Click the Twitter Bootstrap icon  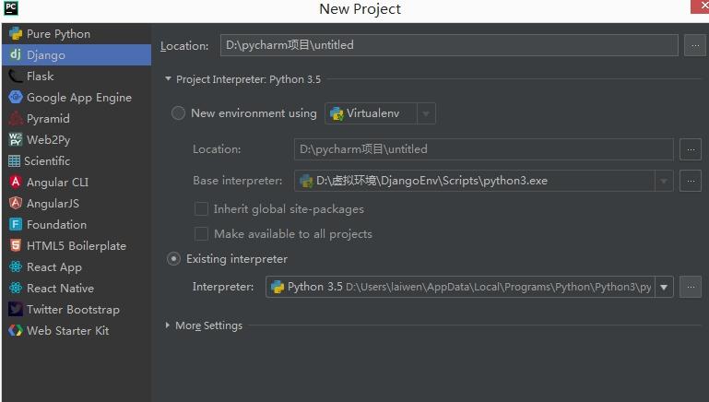(x=16, y=309)
